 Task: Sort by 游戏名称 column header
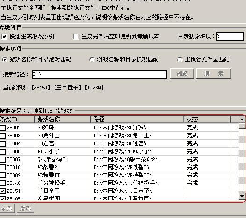pyautogui.click(x=63, y=119)
